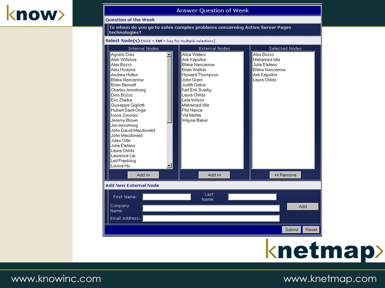Click the Internal Nodes scrollbar thumb
The width and height of the screenshot is (385, 288).
[x=169, y=90]
